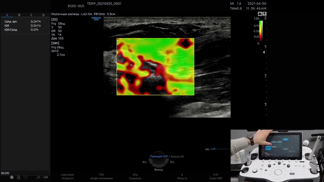Click the IQR/Сред. 0.0% value

(34, 30)
